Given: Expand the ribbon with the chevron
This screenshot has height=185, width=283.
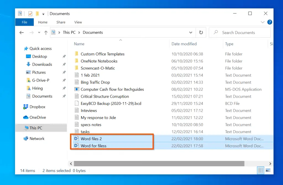Looking at the screenshot, I should (263, 22).
